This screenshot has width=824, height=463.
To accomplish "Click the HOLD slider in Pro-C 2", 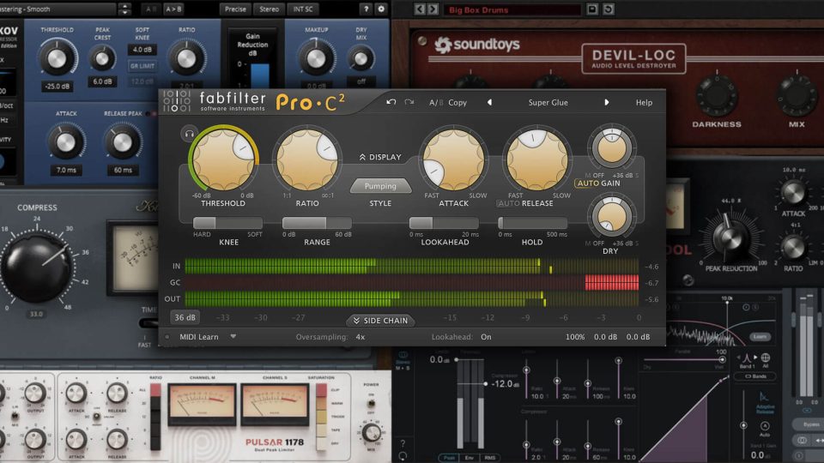I will pyautogui.click(x=532, y=223).
